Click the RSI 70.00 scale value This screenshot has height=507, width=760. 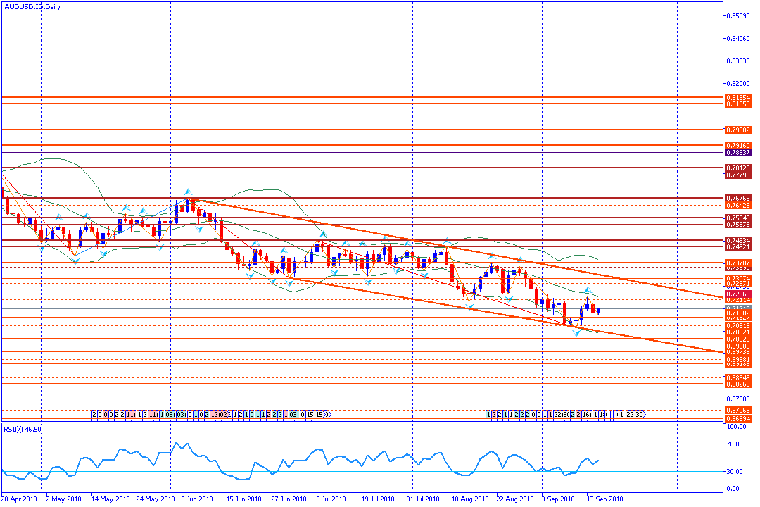(735, 444)
